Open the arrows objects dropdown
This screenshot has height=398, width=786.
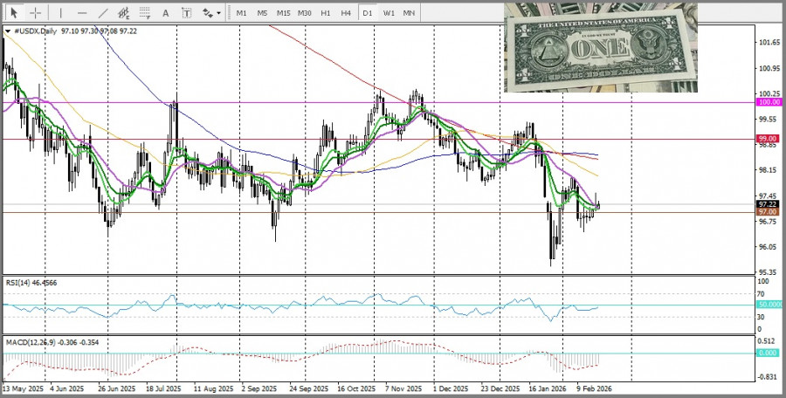click(210, 13)
